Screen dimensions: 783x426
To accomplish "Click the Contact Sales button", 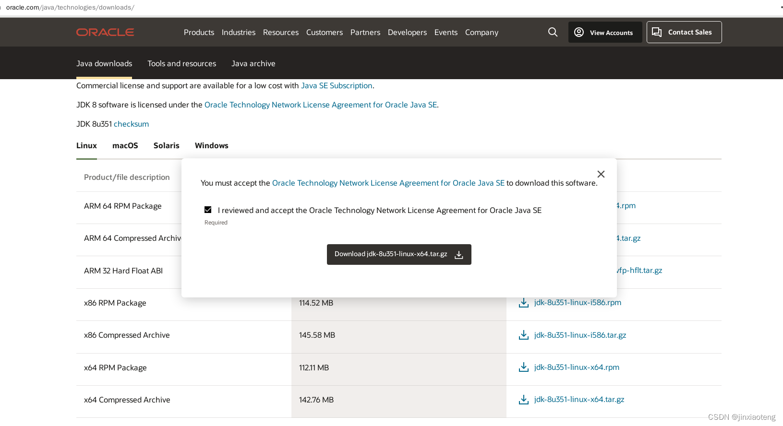I will pyautogui.click(x=684, y=32).
